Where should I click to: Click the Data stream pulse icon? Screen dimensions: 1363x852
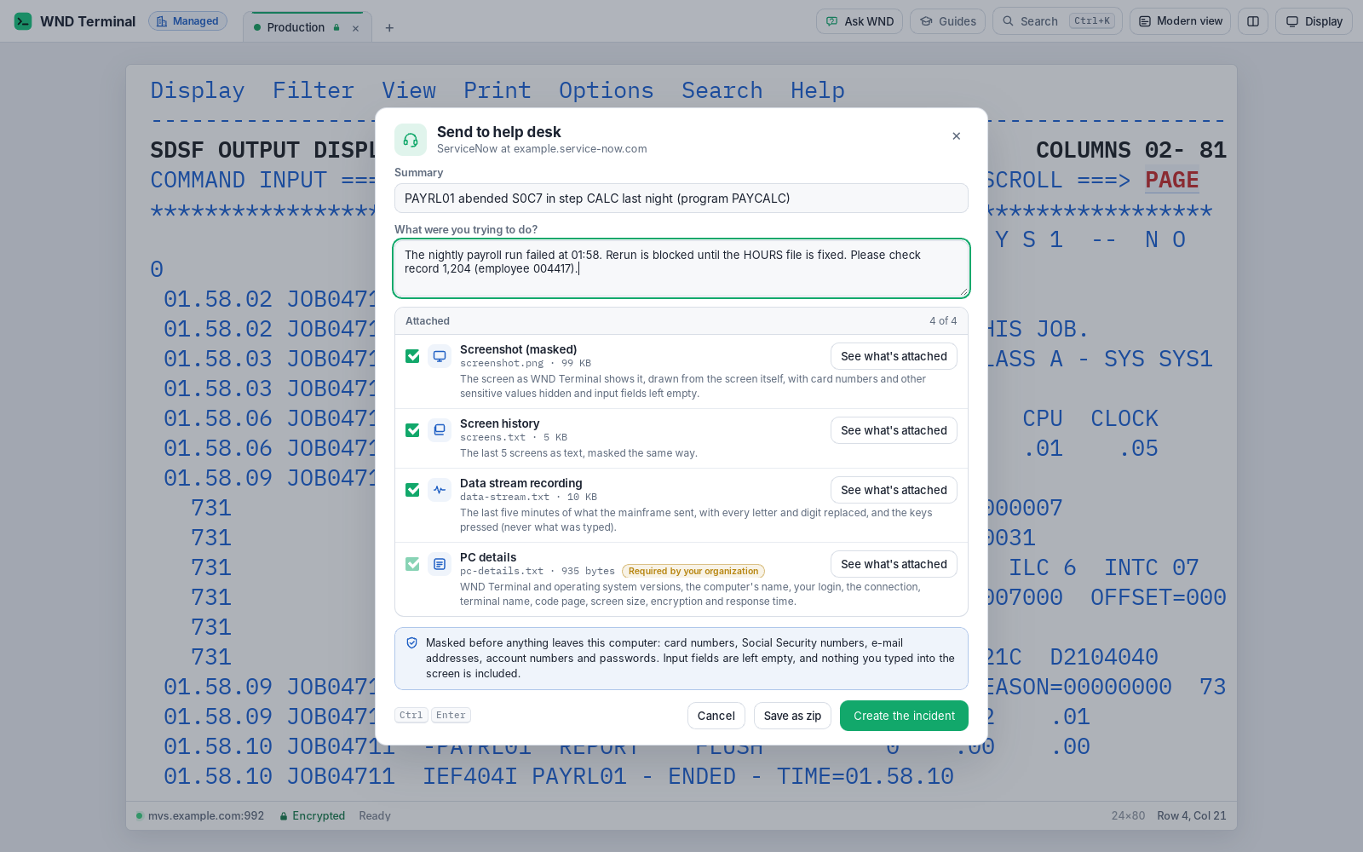pos(440,490)
